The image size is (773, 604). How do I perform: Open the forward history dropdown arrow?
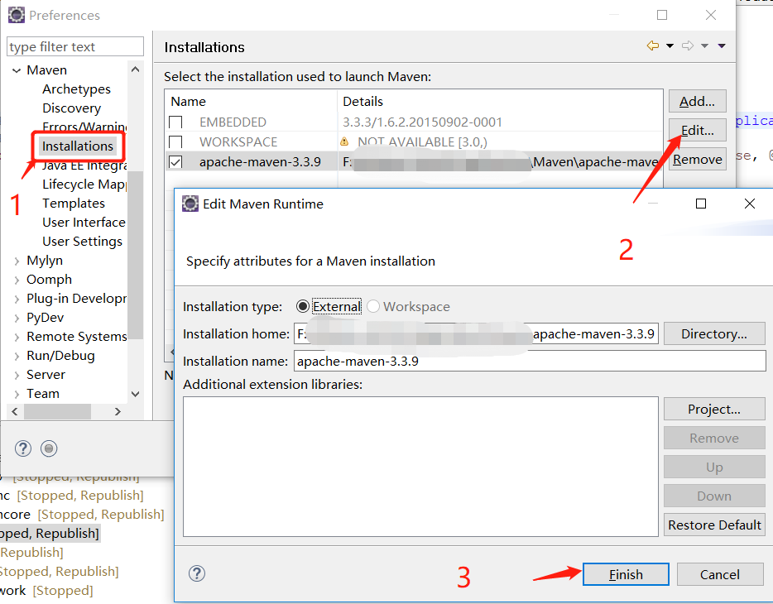click(x=705, y=46)
